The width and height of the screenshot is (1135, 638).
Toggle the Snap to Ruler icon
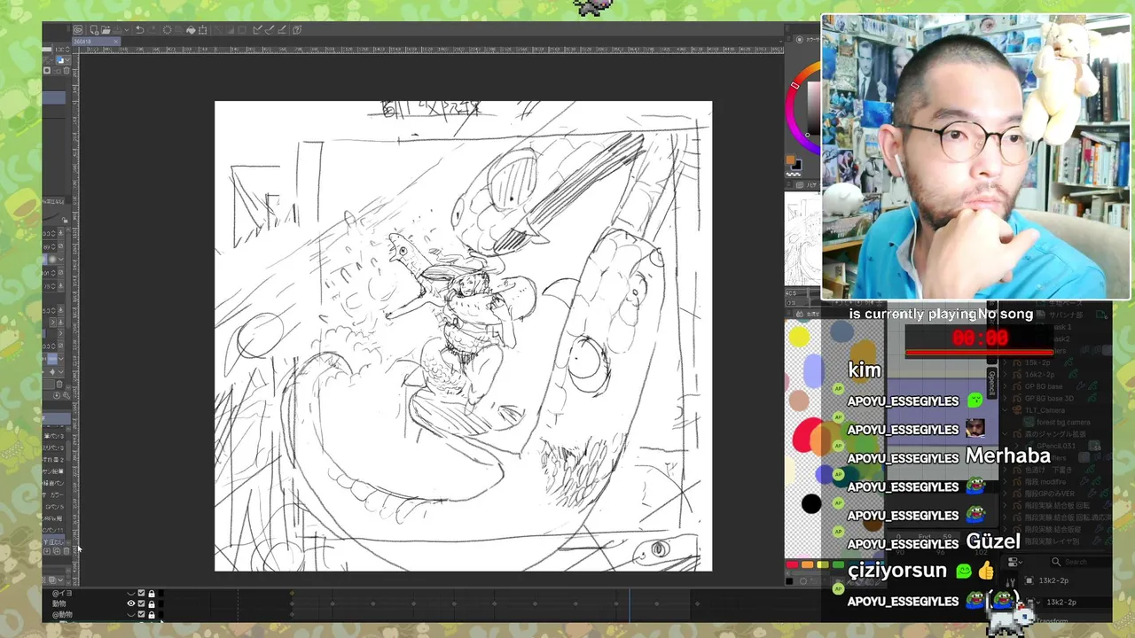tap(257, 30)
